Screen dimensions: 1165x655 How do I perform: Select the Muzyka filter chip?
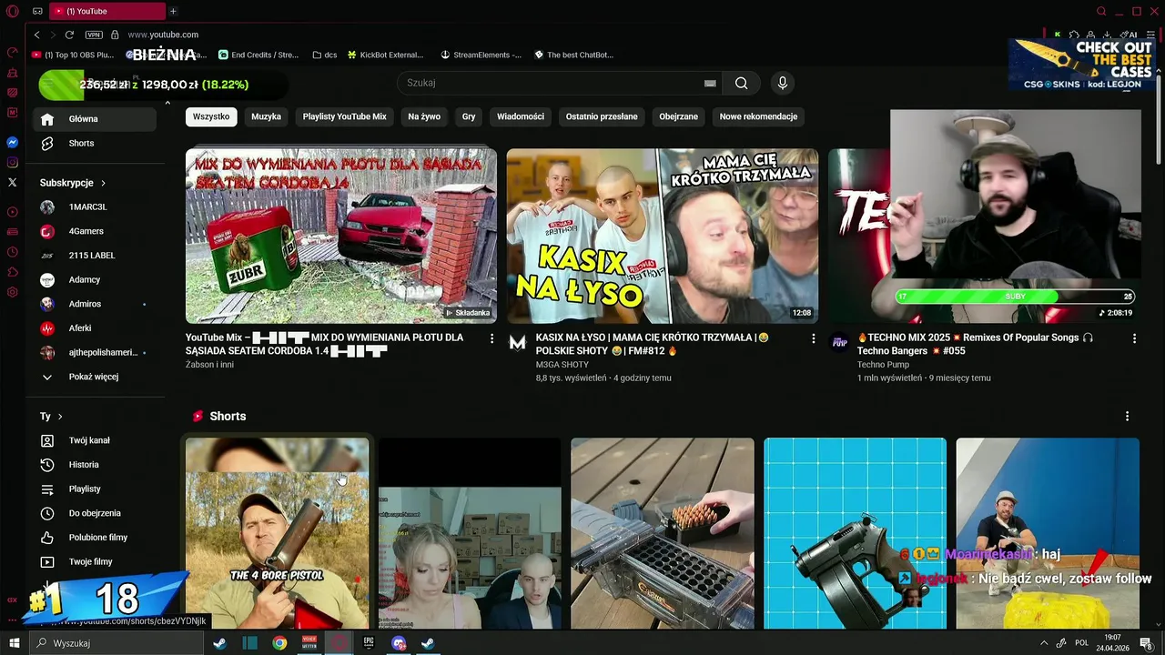coord(266,116)
